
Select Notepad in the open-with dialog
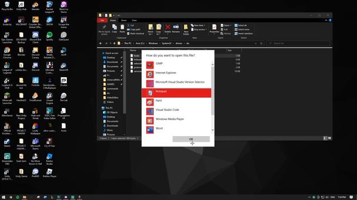176,93
